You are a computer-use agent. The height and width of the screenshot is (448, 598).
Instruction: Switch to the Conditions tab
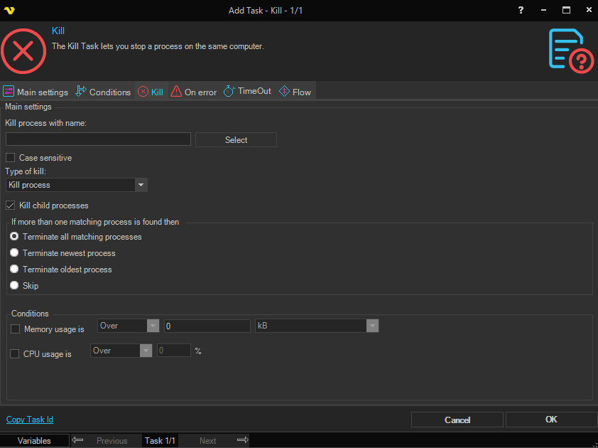(x=103, y=92)
